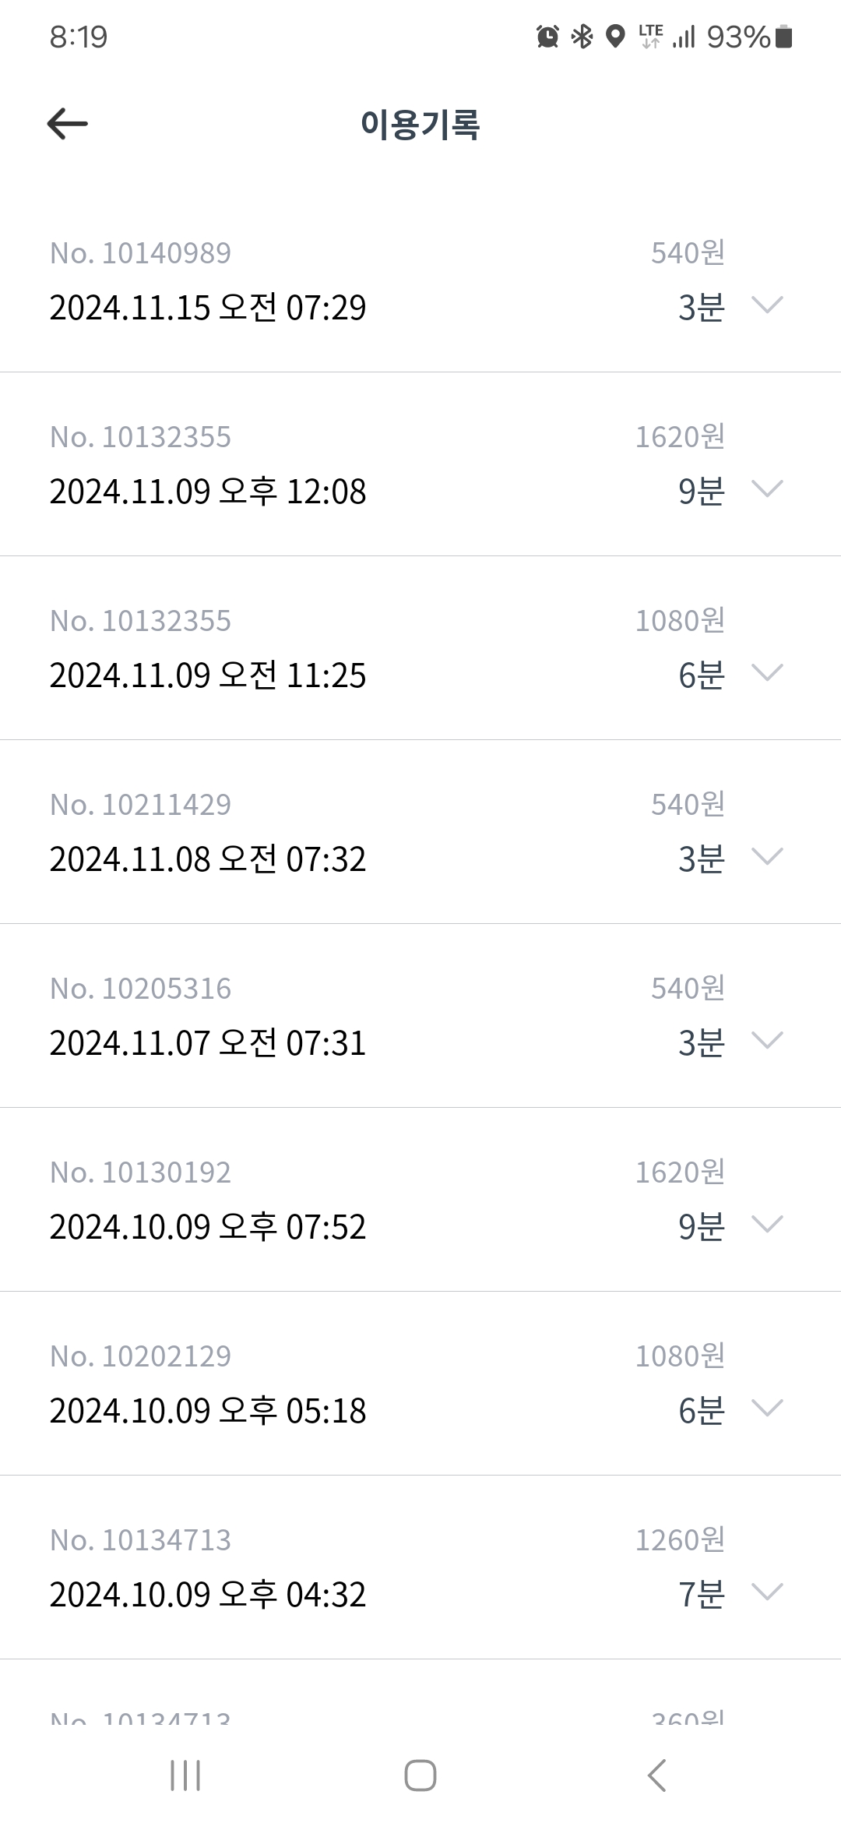Expand the 2024.11.09 오후 12:08 record
Screen dimensions: 841x1823
(x=767, y=489)
